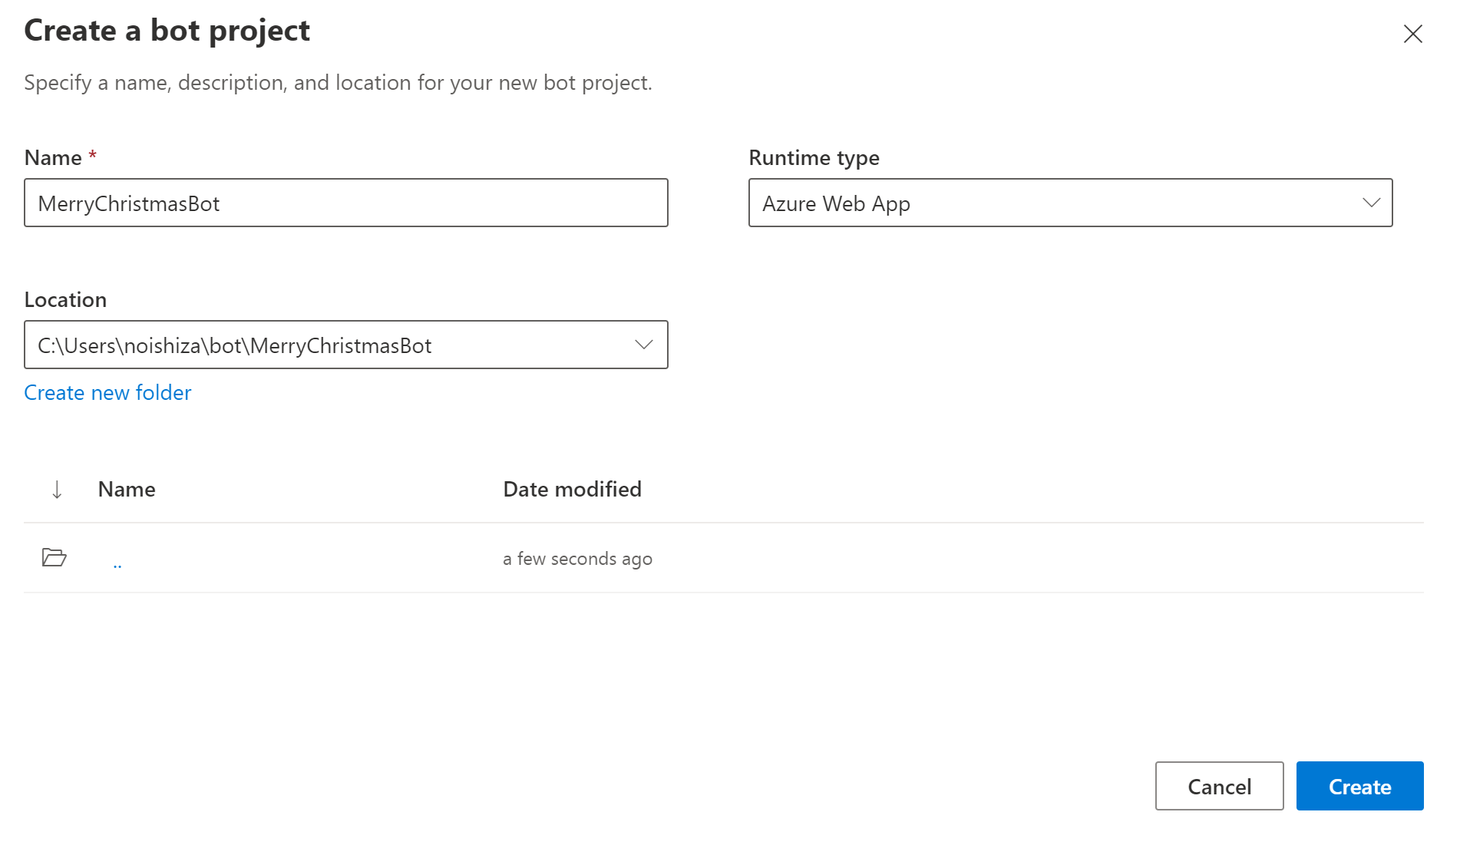The image size is (1460, 845).
Task: Click the open folder icon in the file list
Action: [x=54, y=557]
